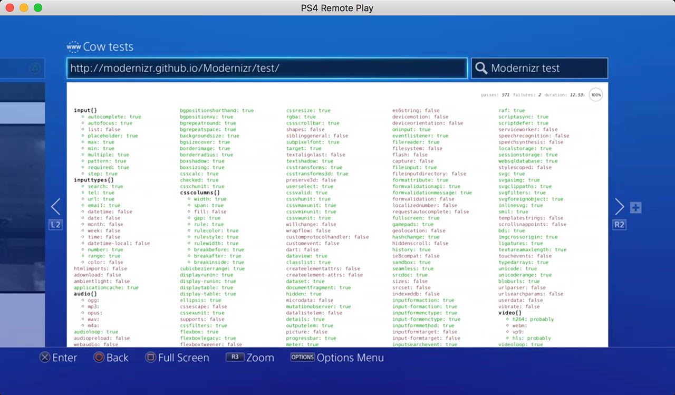Image resolution: width=675 pixels, height=395 pixels.
Task: Click 'fileinputdirectory: false' entry
Action: pos(429,174)
